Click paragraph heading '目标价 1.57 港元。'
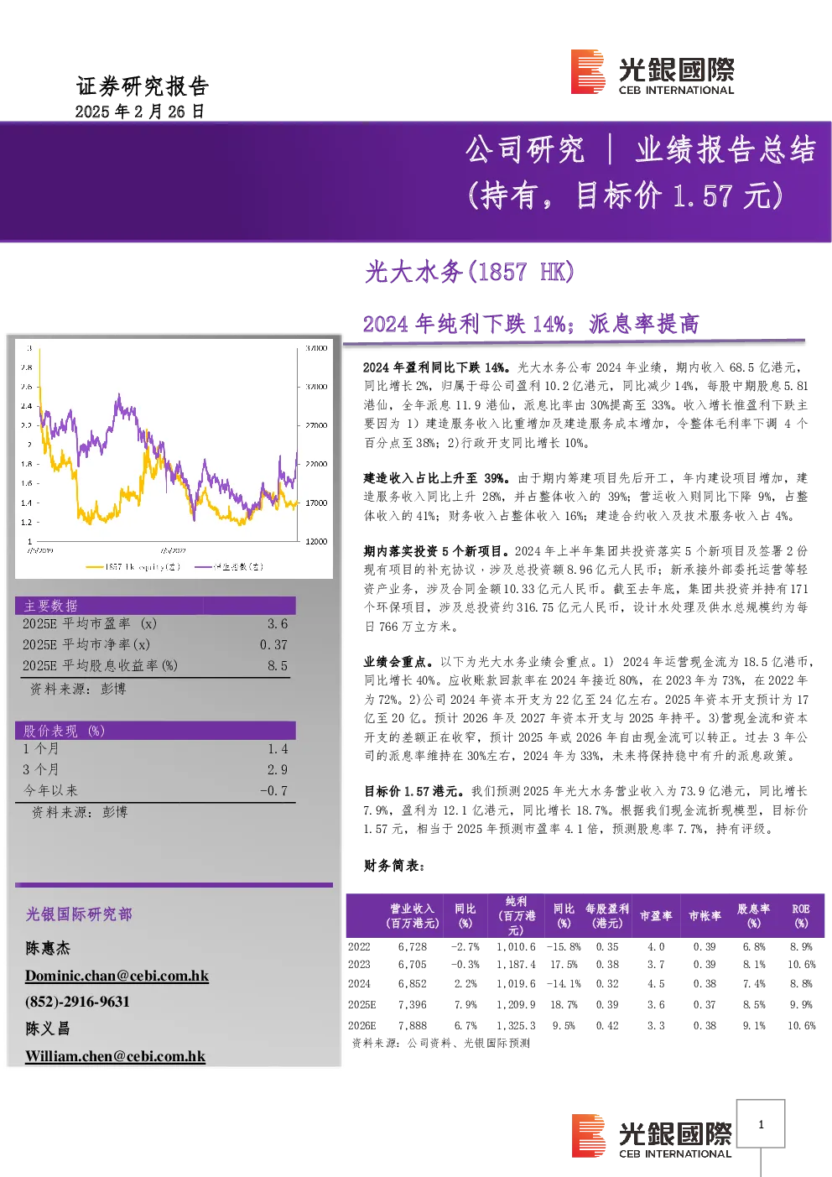832x1177 pixels. [413, 791]
